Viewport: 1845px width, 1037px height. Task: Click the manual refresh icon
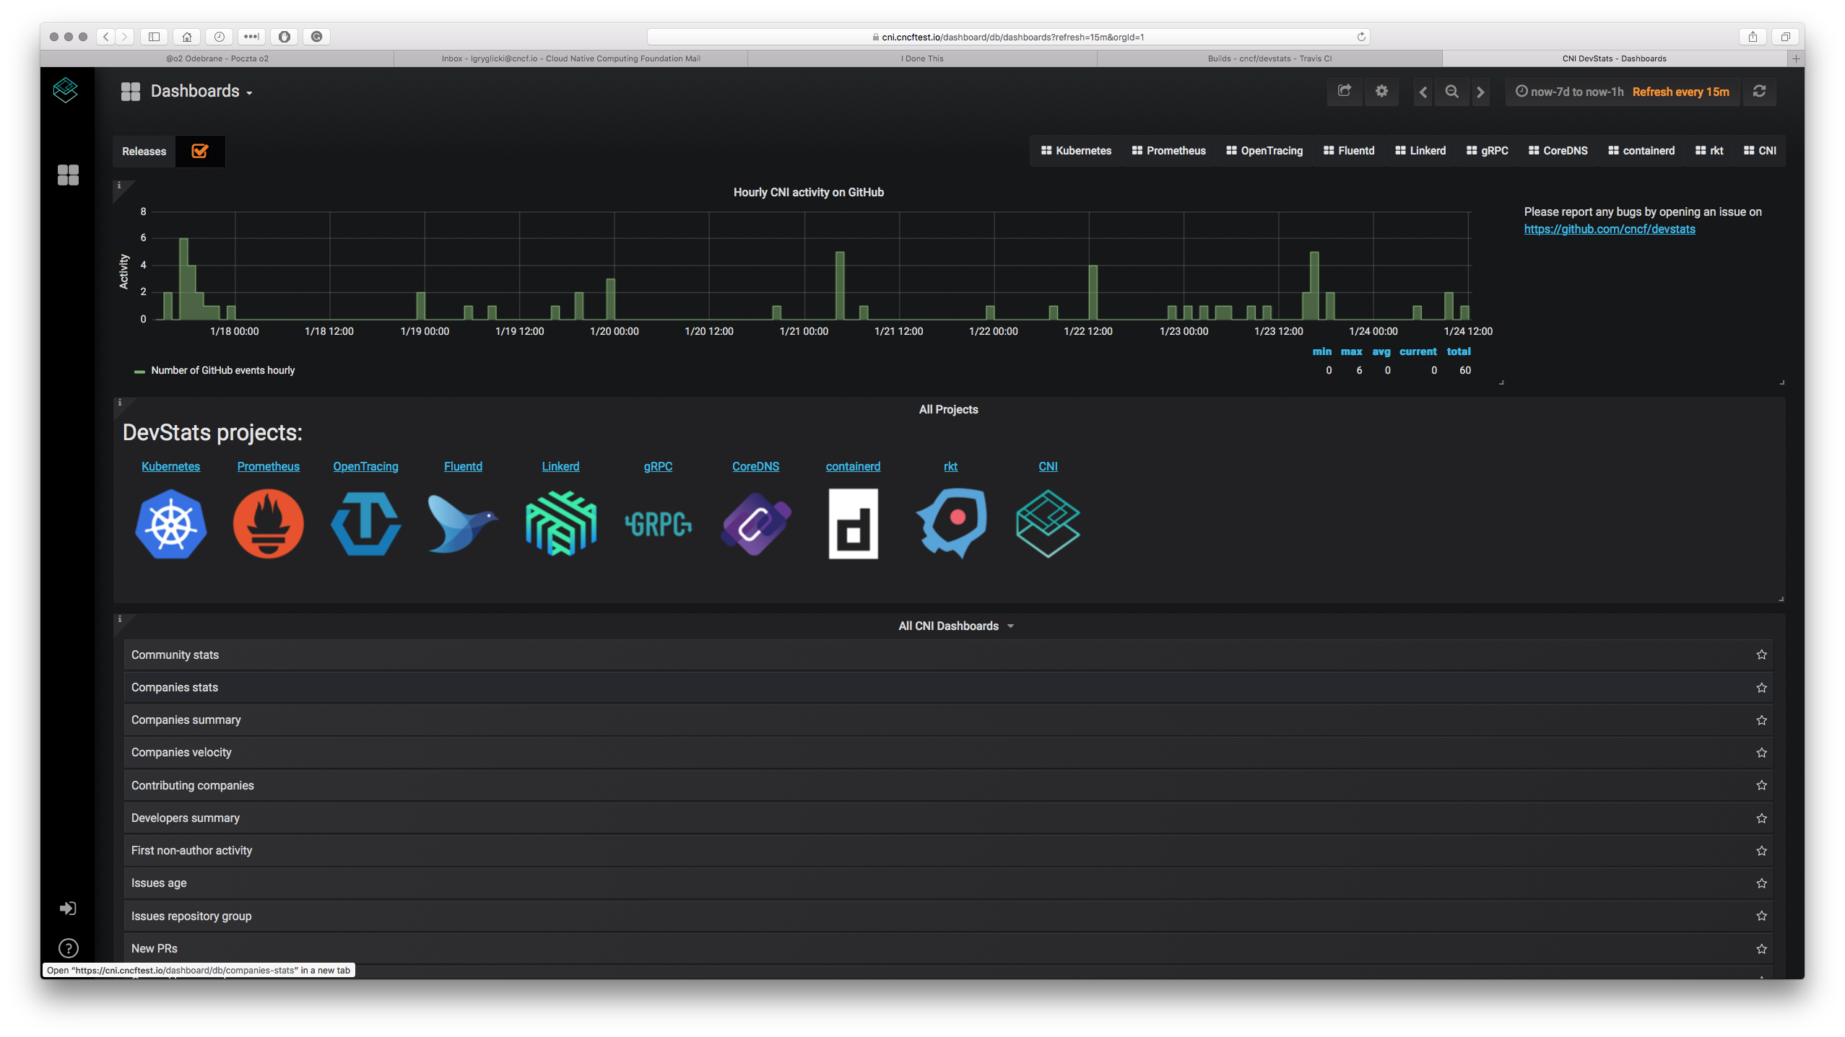coord(1759,92)
